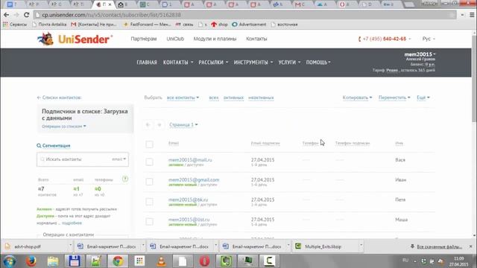Select неактивных contacts link
This screenshot has height=268, width=477.
pyautogui.click(x=261, y=98)
